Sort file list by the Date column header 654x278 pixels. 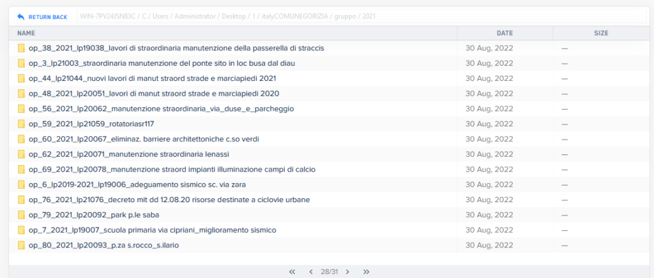(x=505, y=33)
